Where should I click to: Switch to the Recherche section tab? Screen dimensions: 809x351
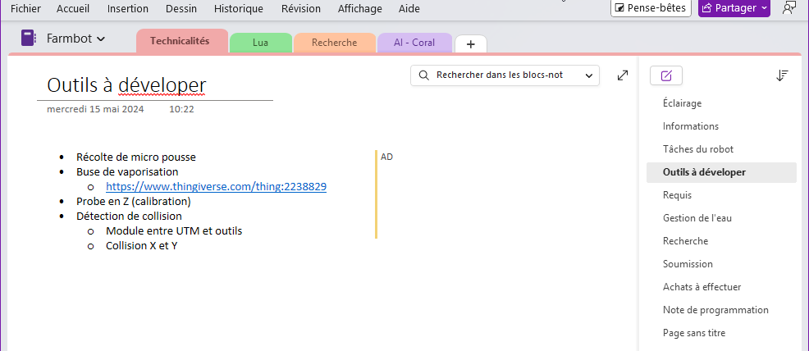[x=334, y=43]
